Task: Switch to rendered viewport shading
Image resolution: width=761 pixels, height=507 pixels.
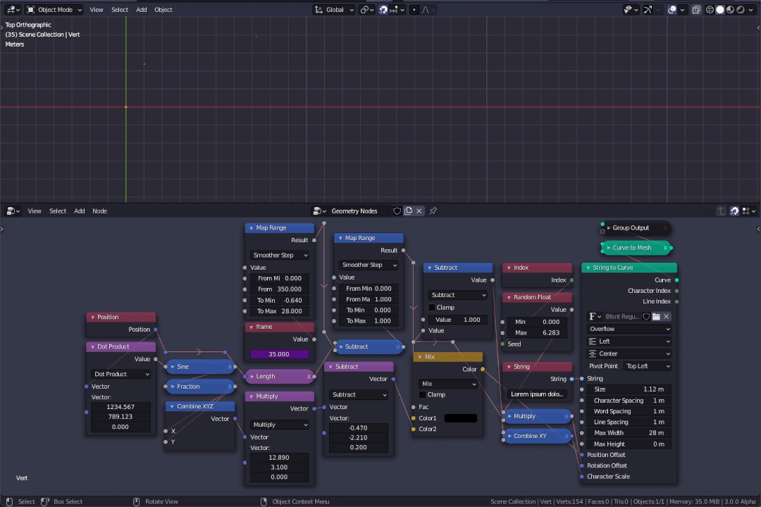Action: click(741, 10)
